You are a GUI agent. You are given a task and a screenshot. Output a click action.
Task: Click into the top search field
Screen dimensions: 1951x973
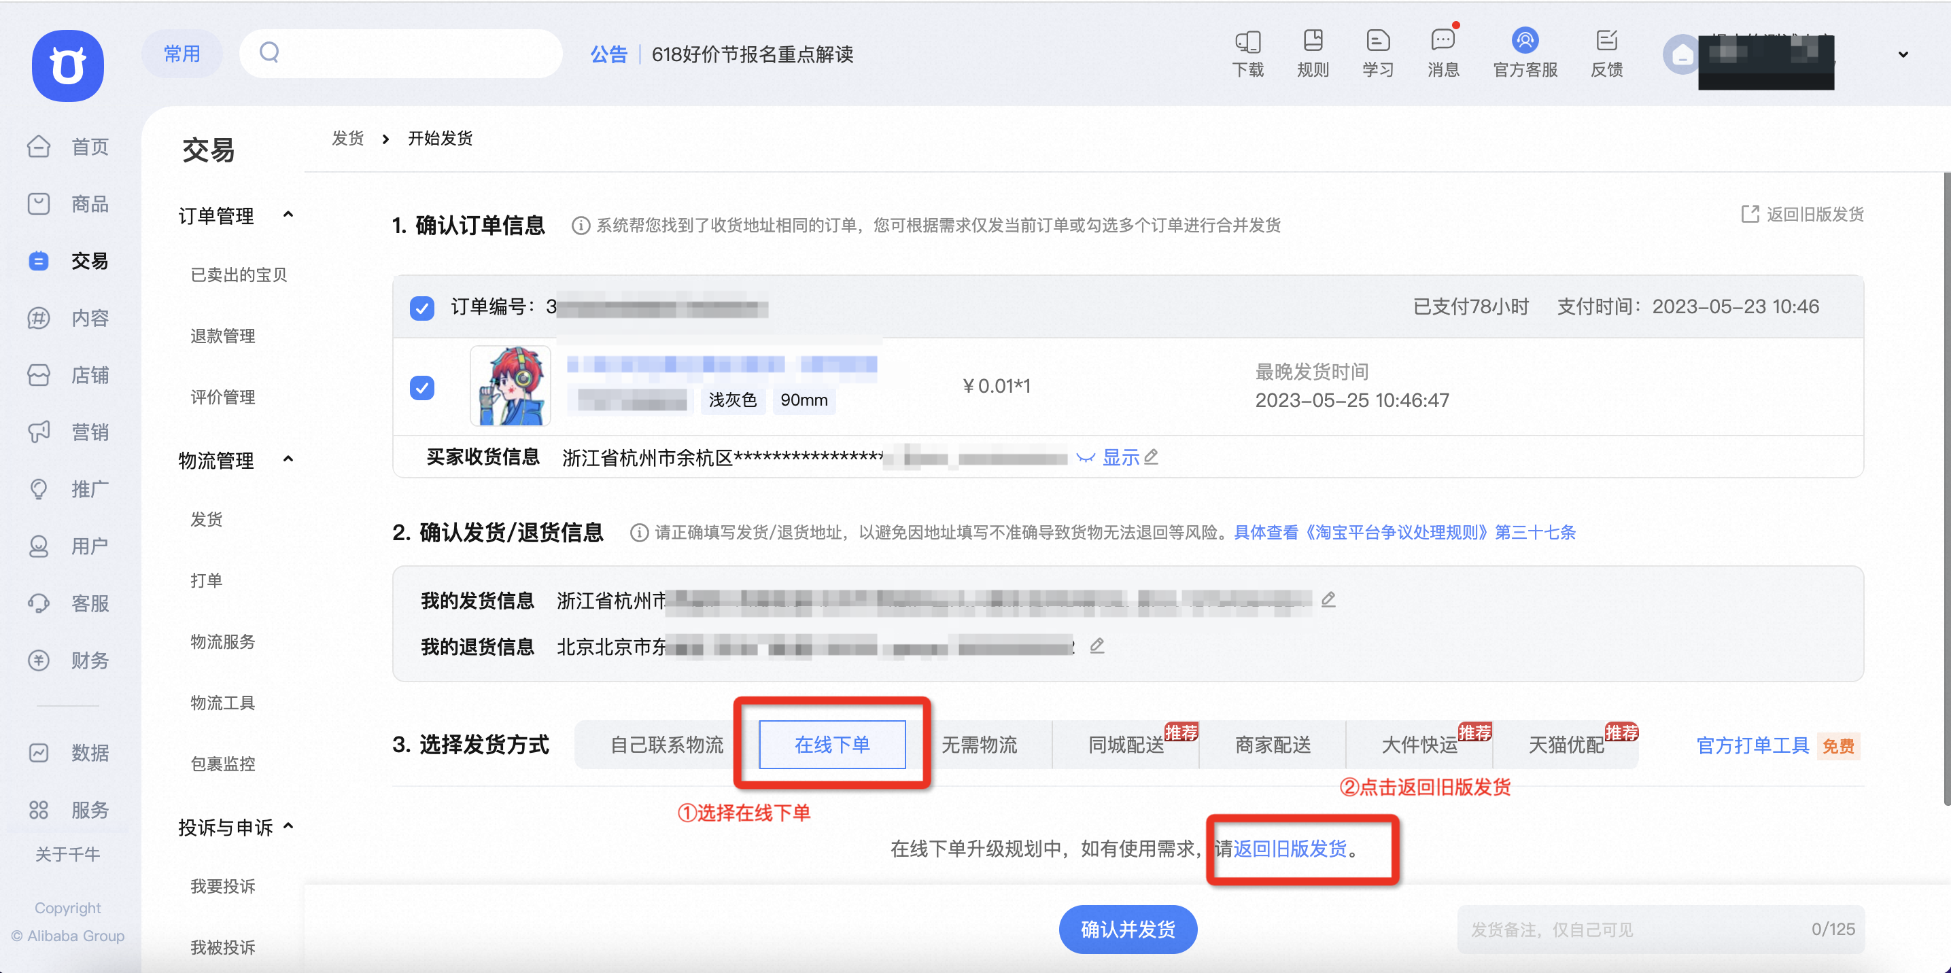tap(400, 53)
